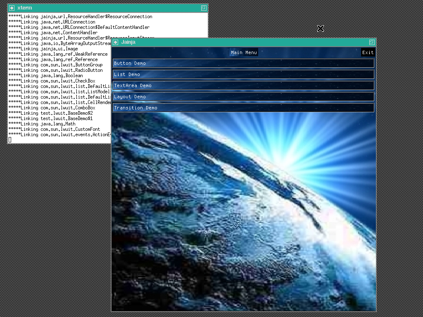Click xterm line 'Linking com.sun.lwuit.RadioButton'

coord(56,70)
